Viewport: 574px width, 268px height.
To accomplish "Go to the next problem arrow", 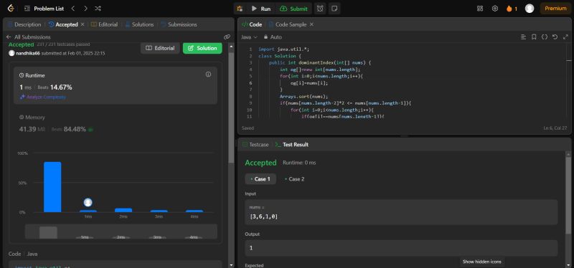I will 85,9.
